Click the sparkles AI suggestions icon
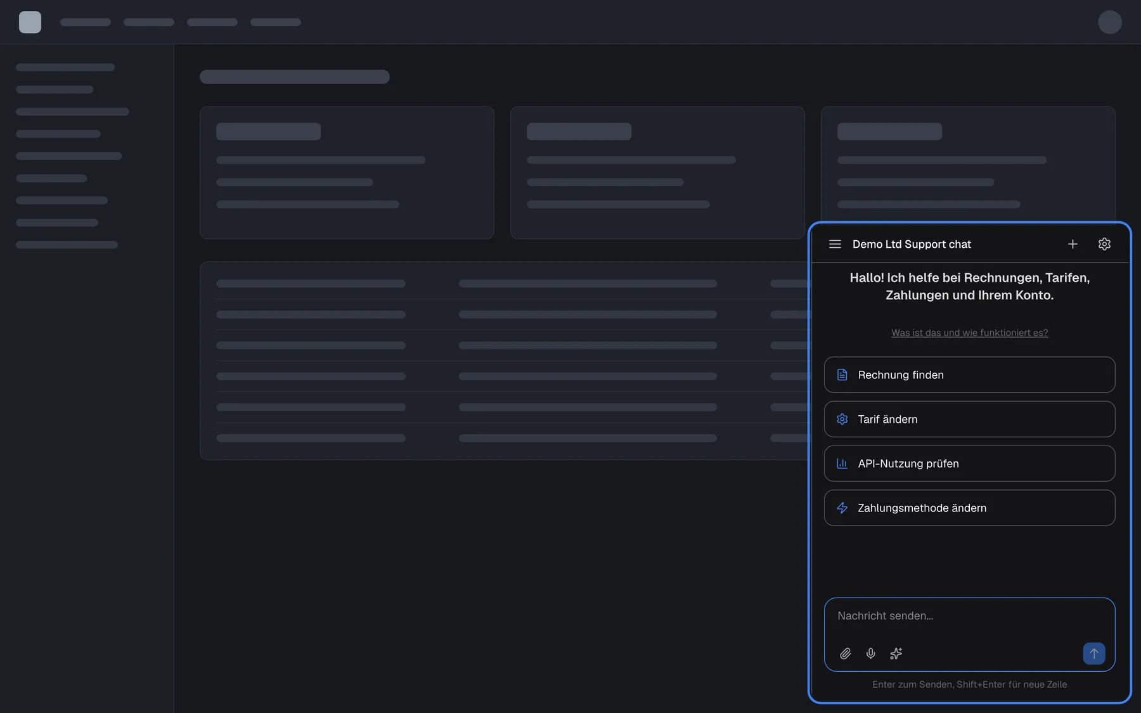The height and width of the screenshot is (713, 1141). pyautogui.click(x=896, y=653)
